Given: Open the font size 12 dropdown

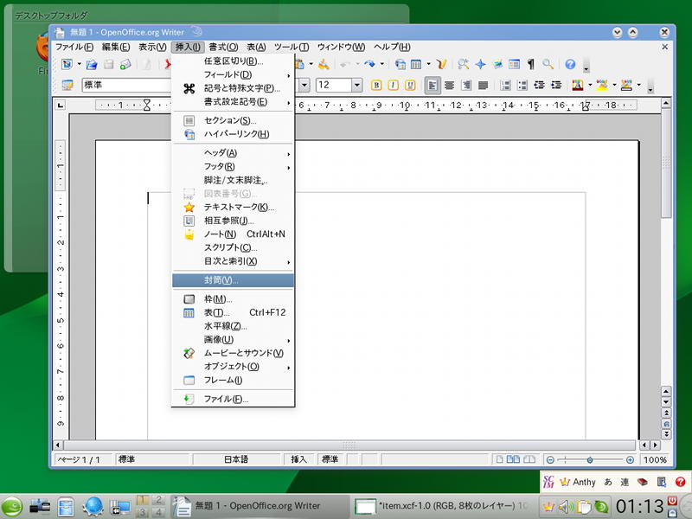Looking at the screenshot, I should pyautogui.click(x=357, y=85).
